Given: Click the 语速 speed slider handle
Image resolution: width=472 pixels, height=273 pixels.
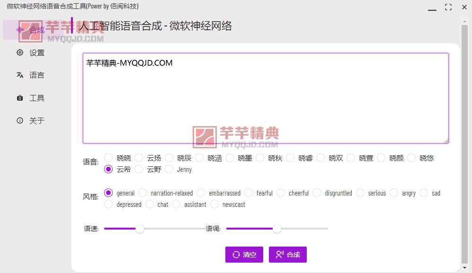Looking at the screenshot, I should pyautogui.click(x=140, y=229).
